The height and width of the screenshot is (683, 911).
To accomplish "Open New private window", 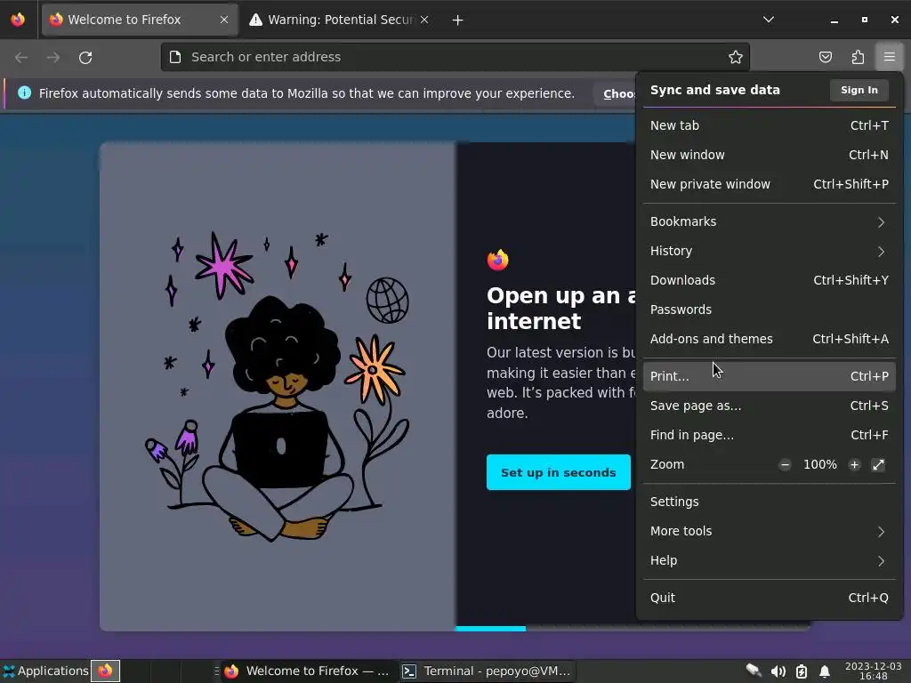I will click(770, 184).
